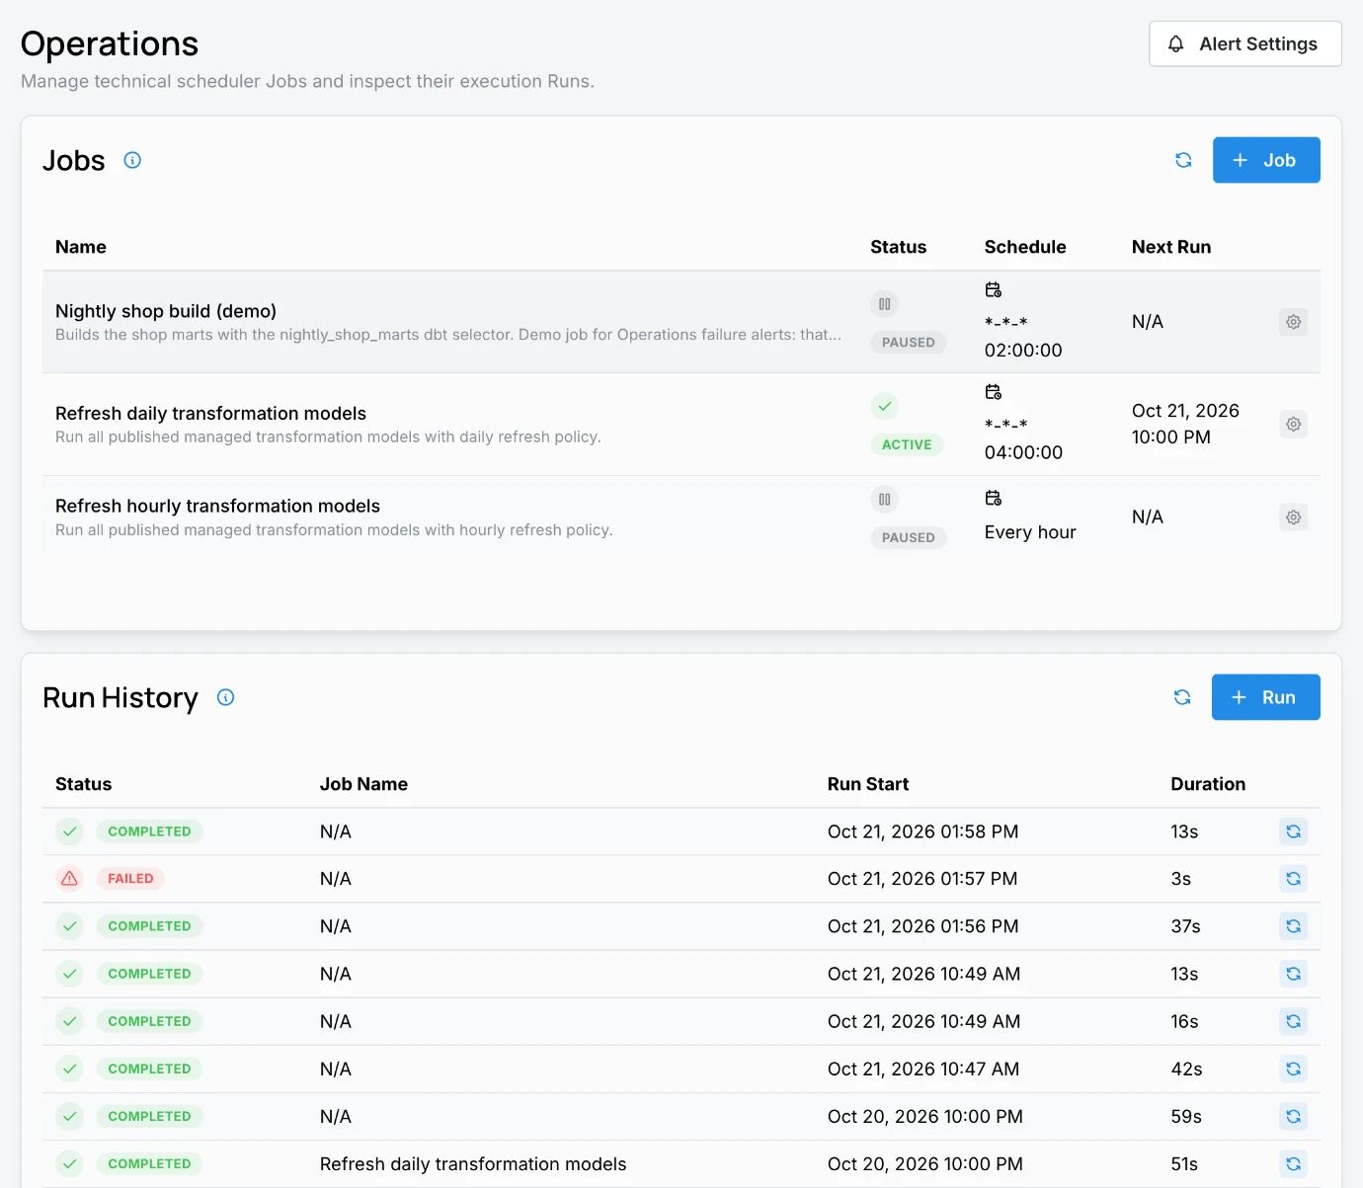Click next run Oct 21, 2026 10:00 PM
Screen dimensions: 1363x1188
(1185, 424)
